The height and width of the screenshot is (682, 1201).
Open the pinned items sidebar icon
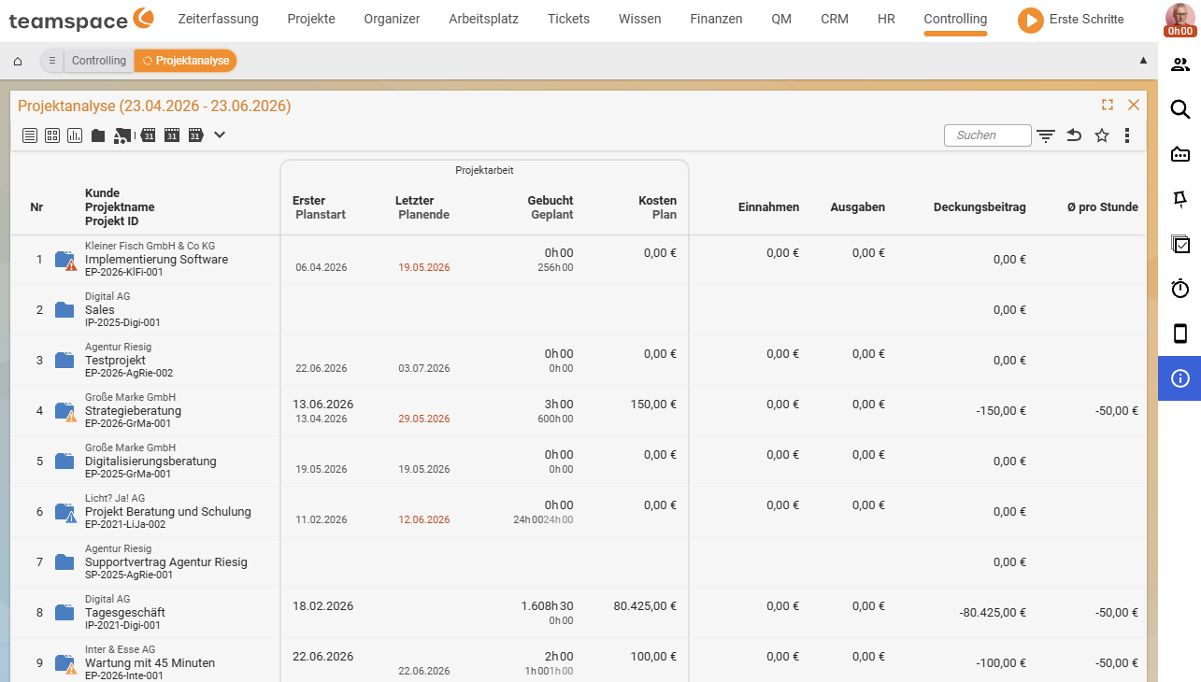(x=1180, y=199)
